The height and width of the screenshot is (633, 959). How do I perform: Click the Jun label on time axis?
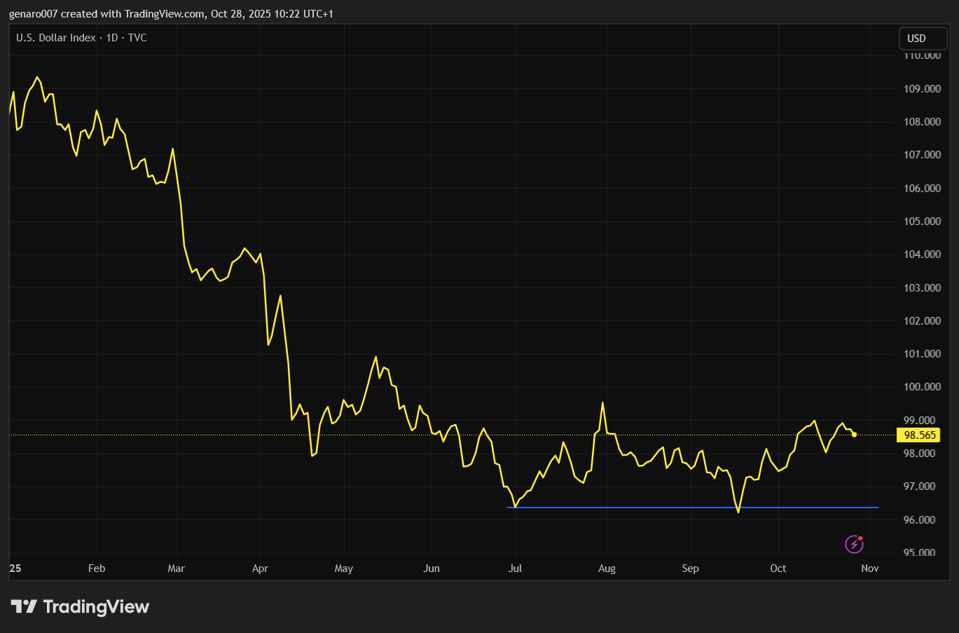pos(432,569)
